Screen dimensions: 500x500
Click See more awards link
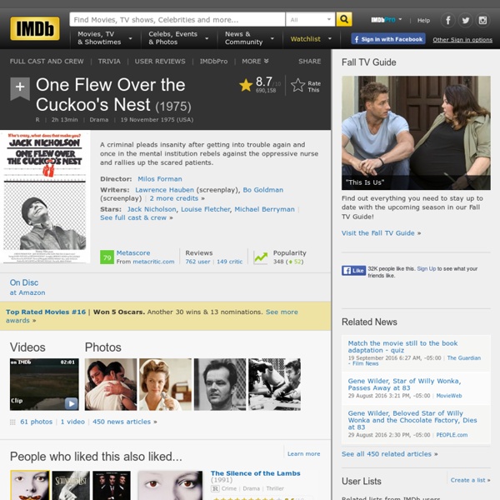point(152,316)
